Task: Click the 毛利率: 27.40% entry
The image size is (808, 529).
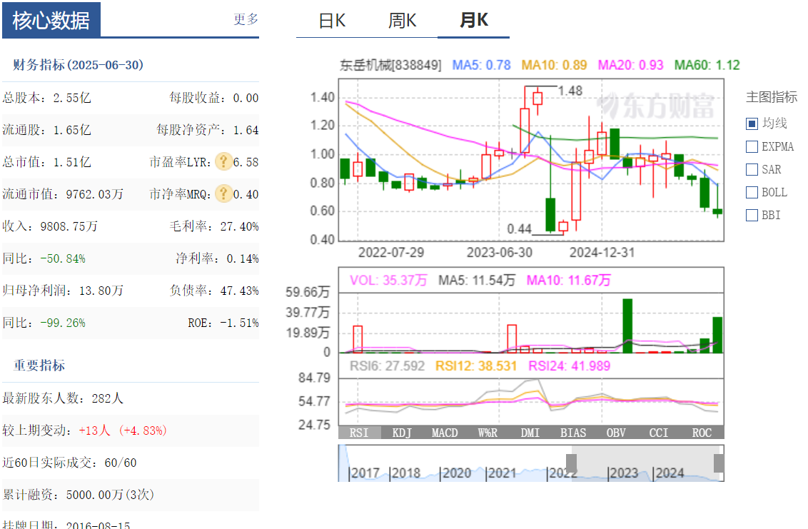Action: click(x=214, y=226)
